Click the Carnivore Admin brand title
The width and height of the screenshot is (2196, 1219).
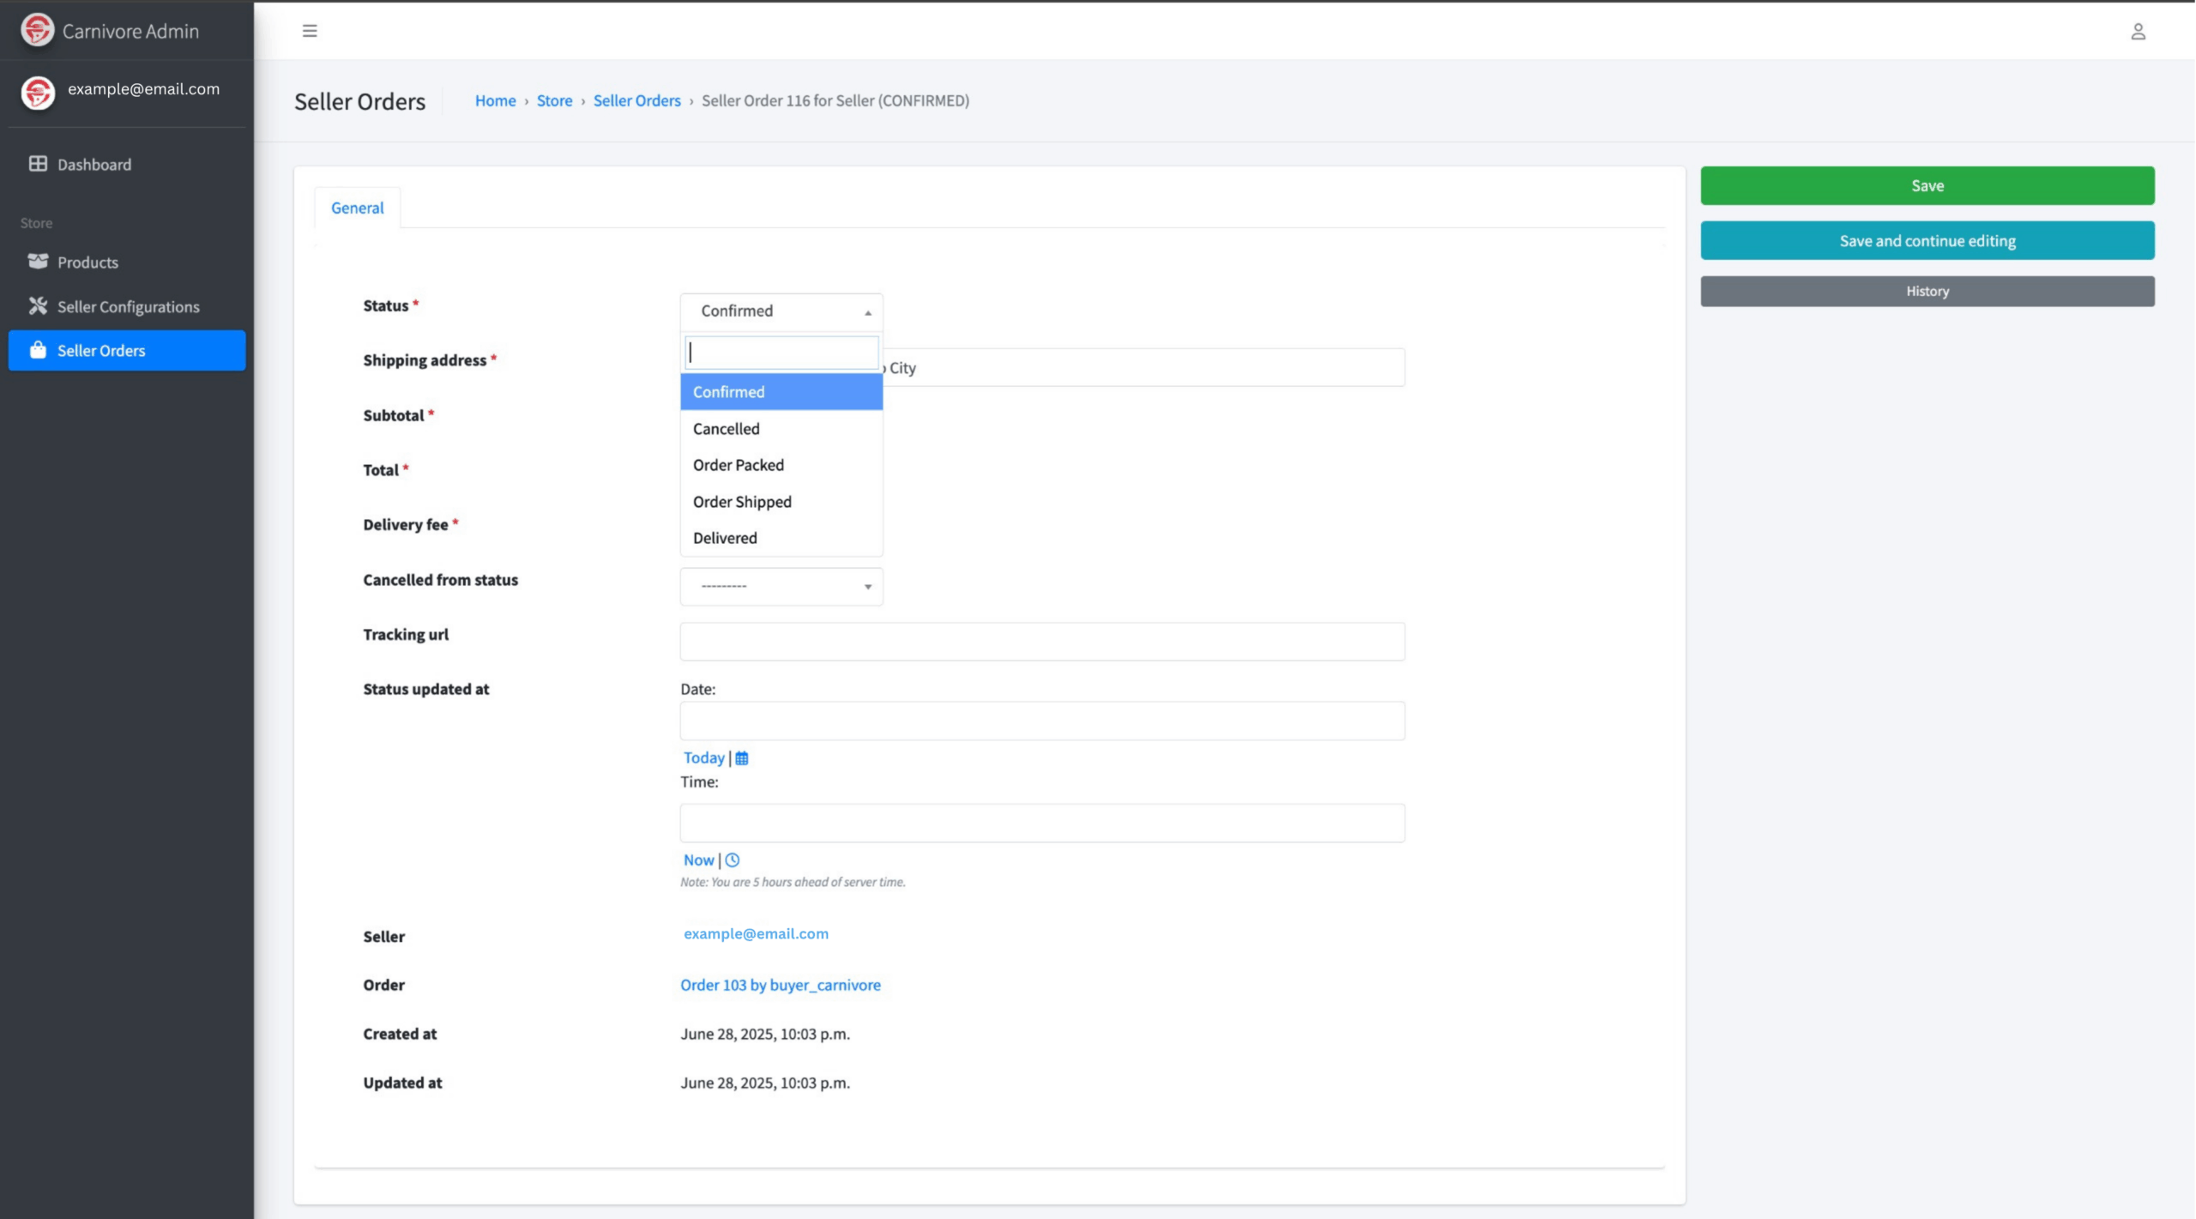coord(130,31)
